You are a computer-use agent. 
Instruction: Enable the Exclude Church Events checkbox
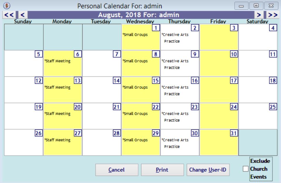pyautogui.click(x=246, y=169)
